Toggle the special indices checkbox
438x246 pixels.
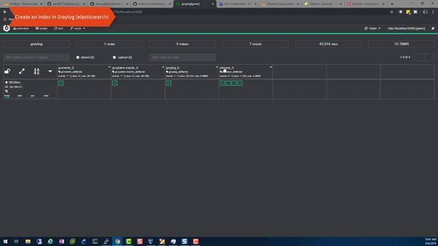tap(114, 57)
